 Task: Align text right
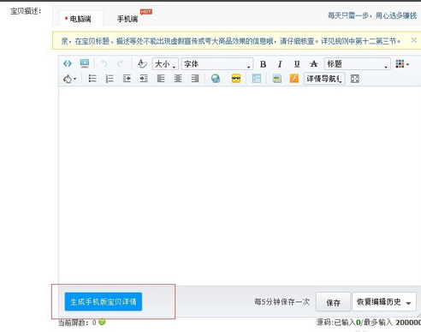(x=195, y=79)
